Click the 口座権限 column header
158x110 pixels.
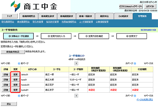pos(142,69)
